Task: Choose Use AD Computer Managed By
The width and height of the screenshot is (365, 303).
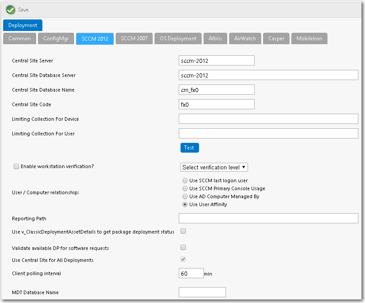Action: coord(185,196)
